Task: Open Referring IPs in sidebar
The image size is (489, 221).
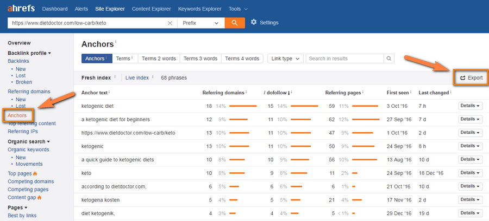Action: click(x=23, y=132)
